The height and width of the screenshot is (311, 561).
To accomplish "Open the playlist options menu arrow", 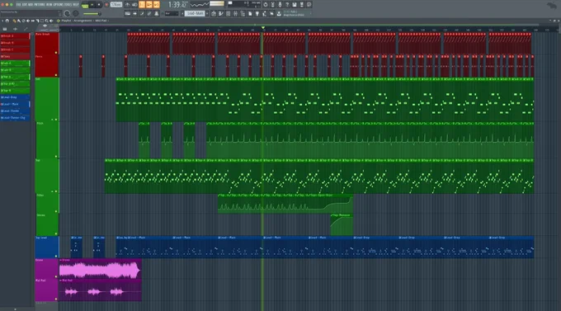I will pos(2,21).
